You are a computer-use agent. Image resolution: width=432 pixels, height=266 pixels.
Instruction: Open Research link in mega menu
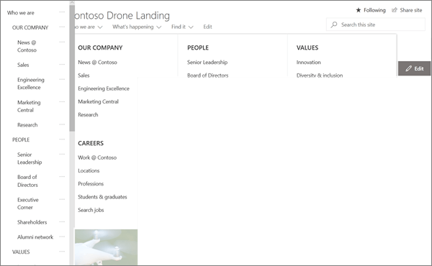tap(88, 115)
